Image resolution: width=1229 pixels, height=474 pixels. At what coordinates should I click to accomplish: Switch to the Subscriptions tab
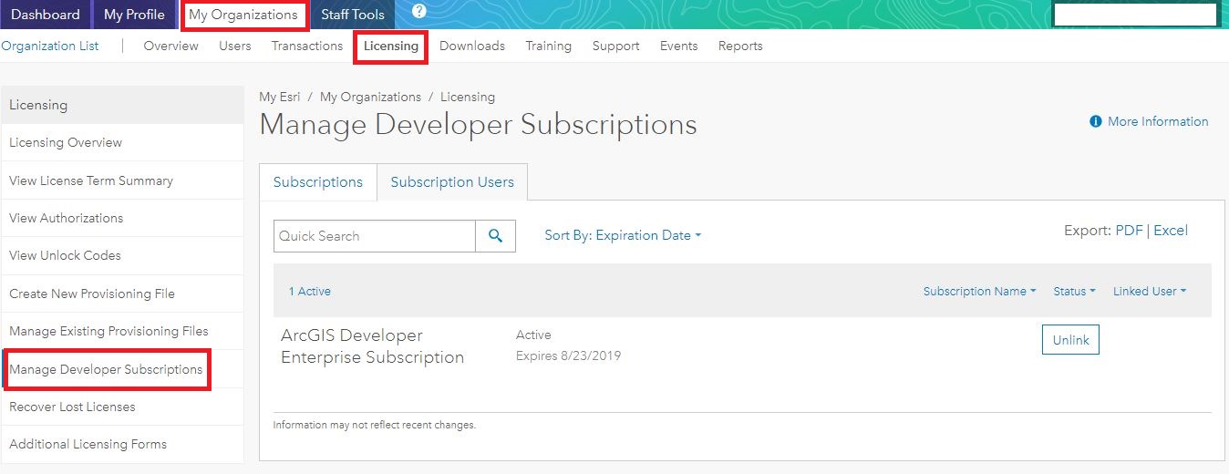click(x=318, y=181)
